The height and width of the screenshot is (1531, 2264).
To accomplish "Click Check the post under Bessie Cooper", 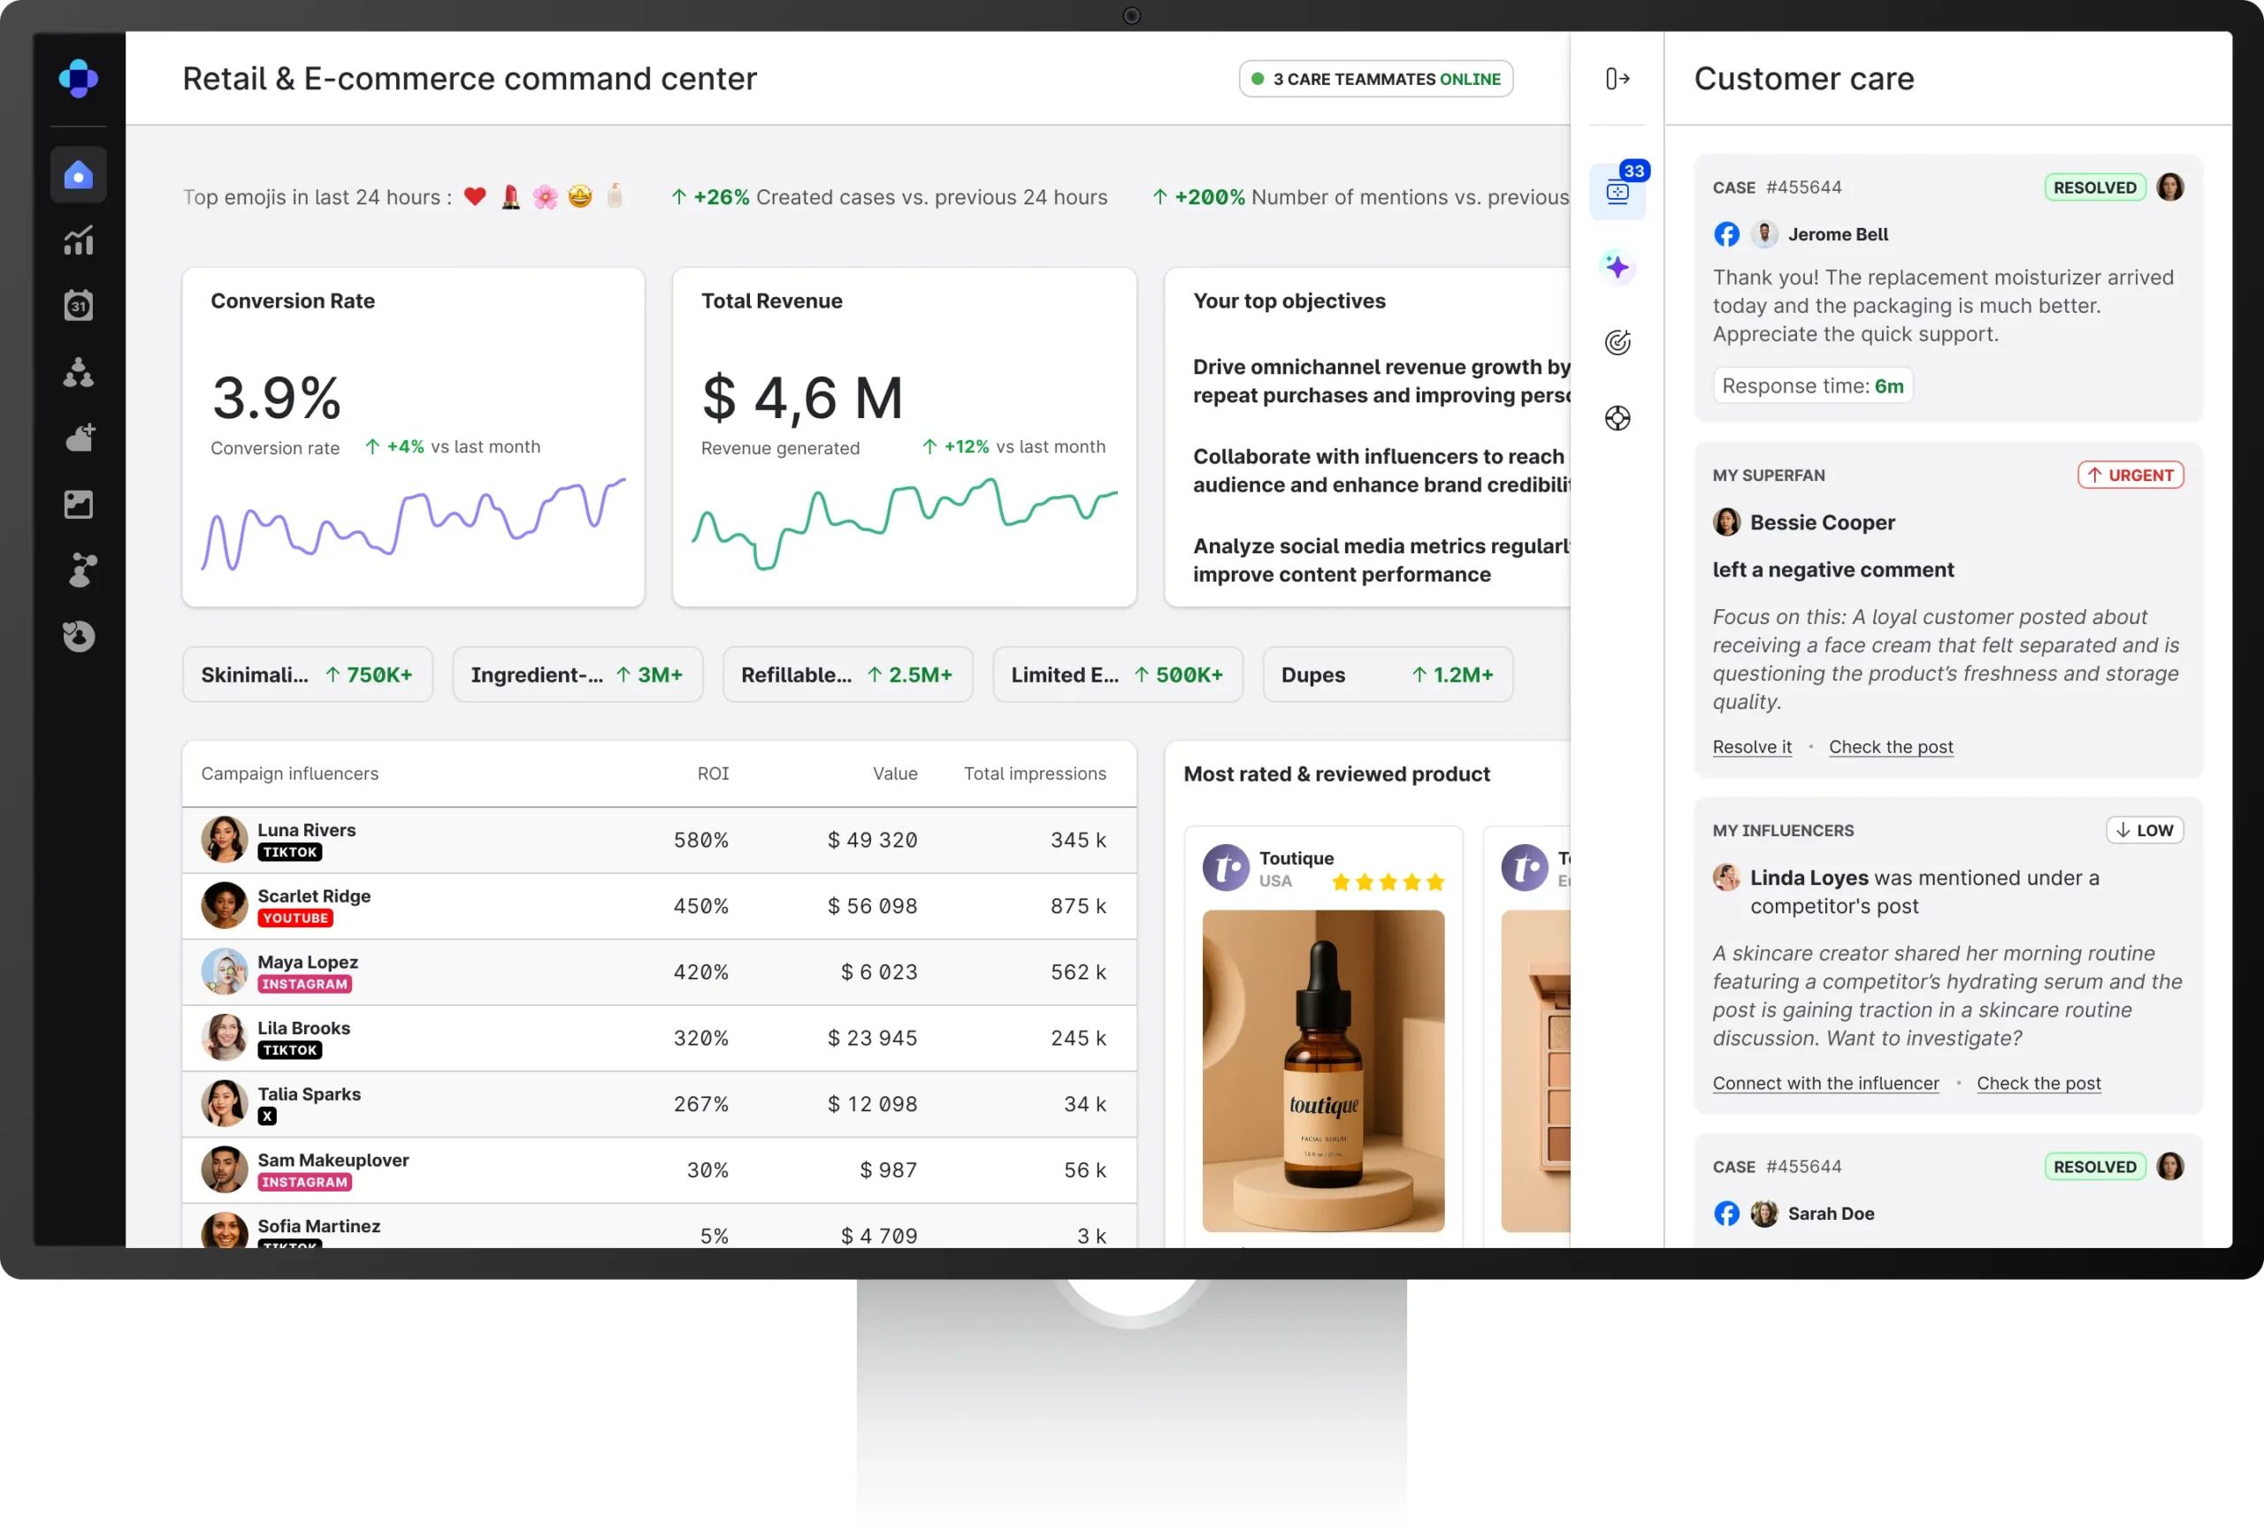I will coord(1890,747).
